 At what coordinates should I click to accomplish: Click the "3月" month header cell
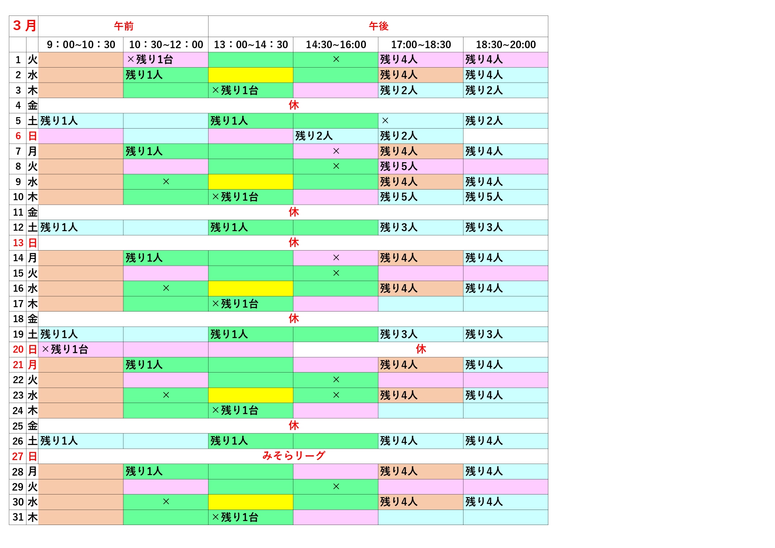click(24, 26)
